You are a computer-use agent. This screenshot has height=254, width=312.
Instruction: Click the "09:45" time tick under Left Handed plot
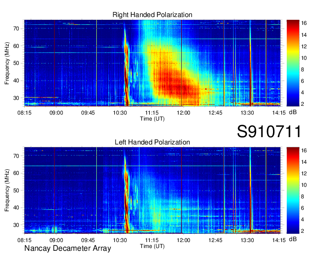pyautogui.click(x=88, y=240)
